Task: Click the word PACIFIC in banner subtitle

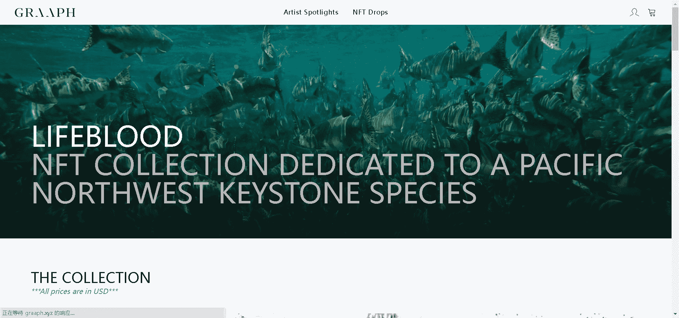Action: click(570, 165)
